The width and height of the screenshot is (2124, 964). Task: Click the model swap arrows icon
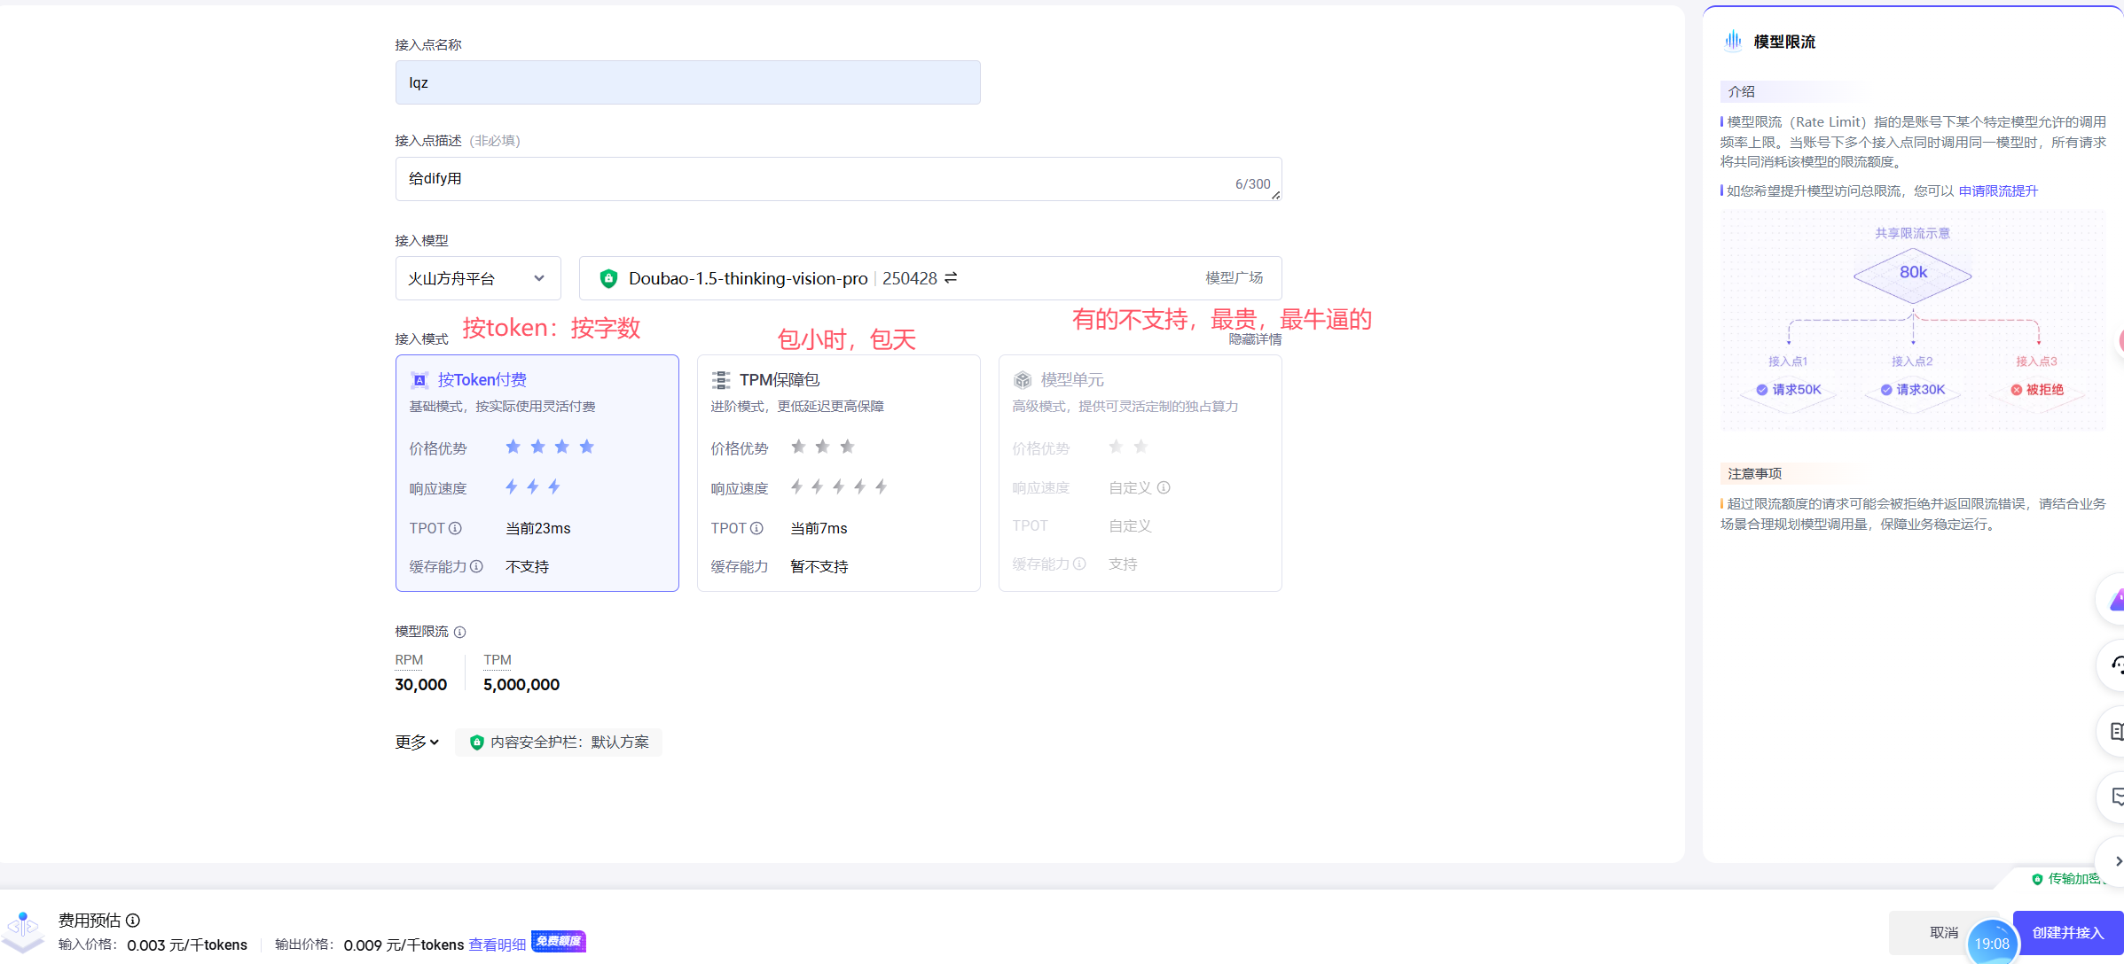951,278
